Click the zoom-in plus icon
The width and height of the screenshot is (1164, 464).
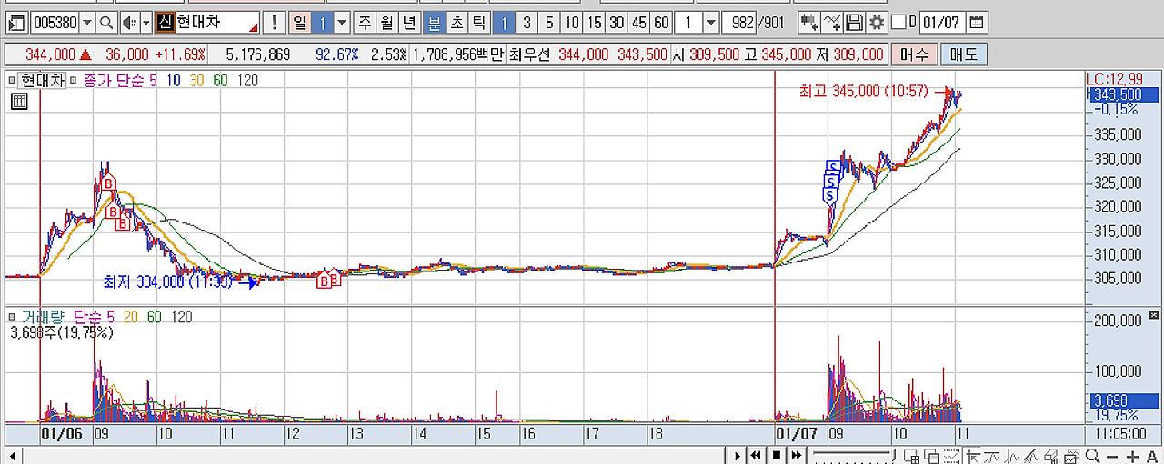pos(1132,456)
